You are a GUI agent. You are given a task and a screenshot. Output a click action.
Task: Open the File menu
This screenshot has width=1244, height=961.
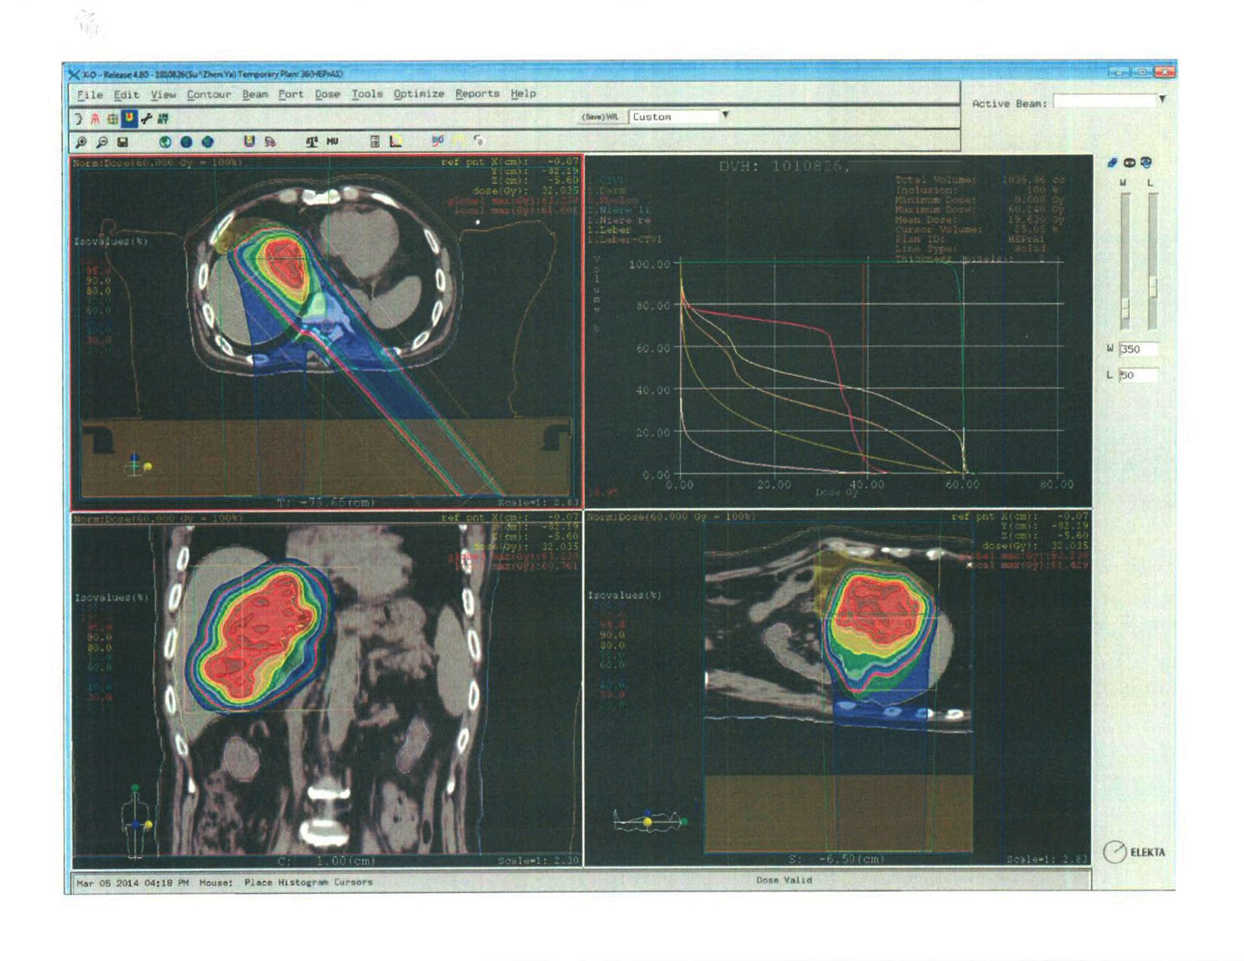click(x=90, y=95)
